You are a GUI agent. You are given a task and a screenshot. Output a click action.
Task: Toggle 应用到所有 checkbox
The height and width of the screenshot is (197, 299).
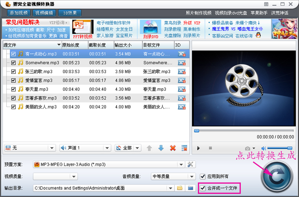[x=203, y=177]
